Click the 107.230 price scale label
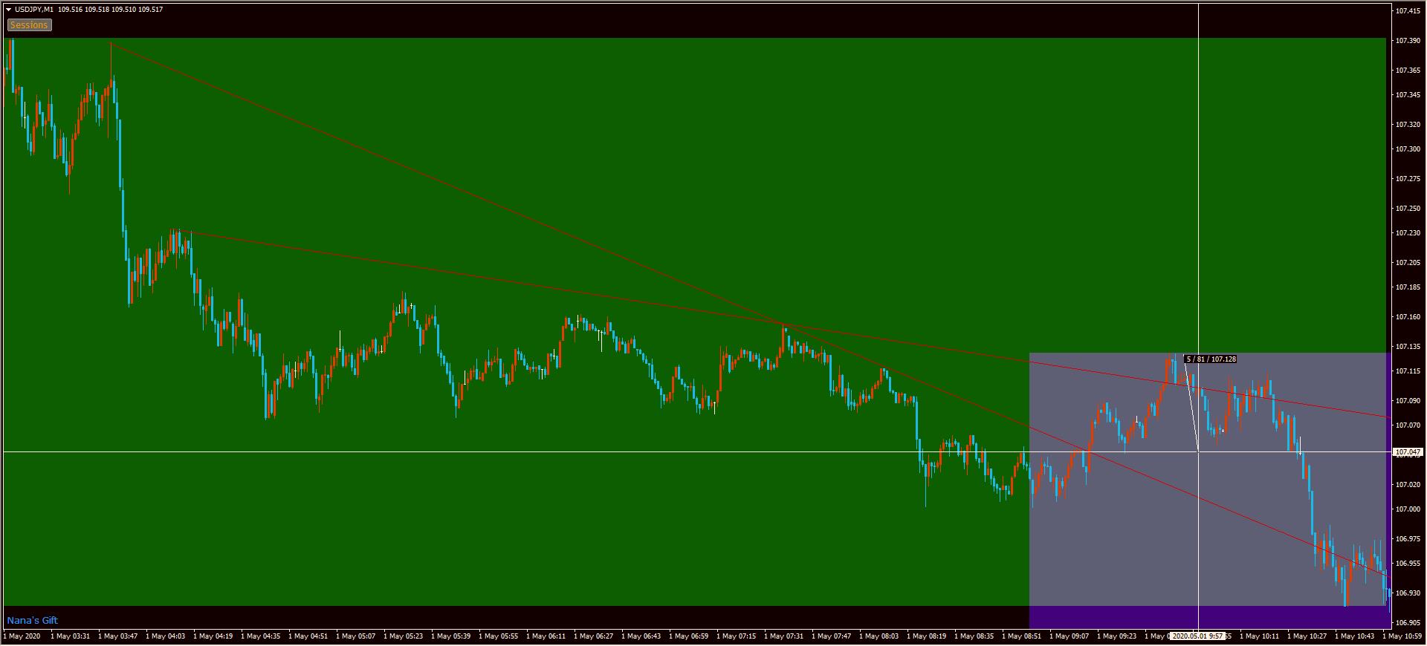This screenshot has width=1427, height=646. (1408, 233)
